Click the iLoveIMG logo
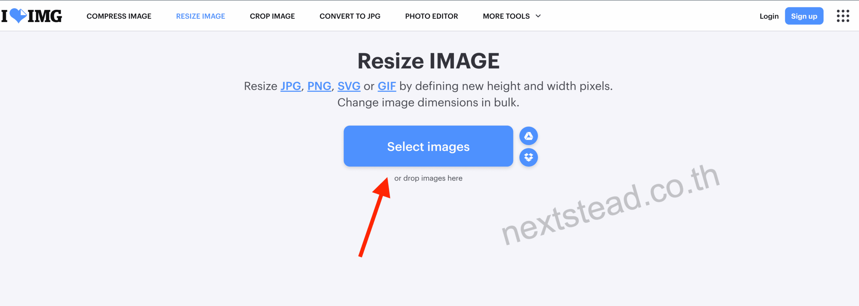 pos(32,16)
